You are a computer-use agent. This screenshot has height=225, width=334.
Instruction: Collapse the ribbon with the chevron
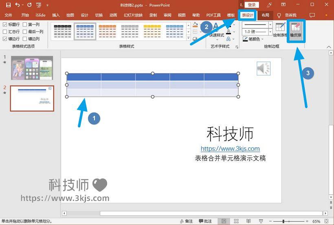pyautogui.click(x=329, y=47)
